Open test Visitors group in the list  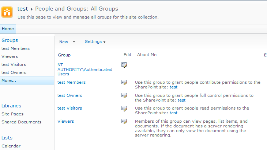69,108
